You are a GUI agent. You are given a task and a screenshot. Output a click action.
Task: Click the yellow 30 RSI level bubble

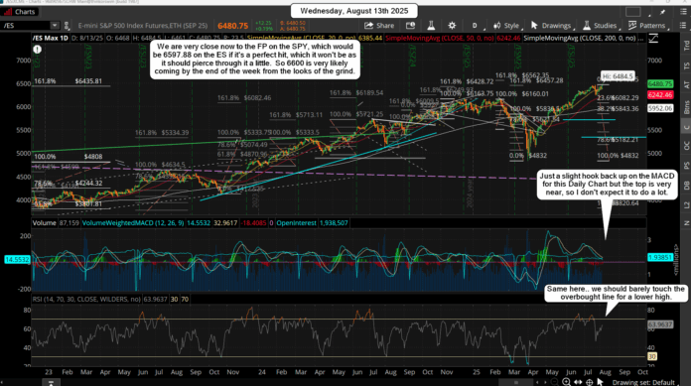tap(652, 356)
